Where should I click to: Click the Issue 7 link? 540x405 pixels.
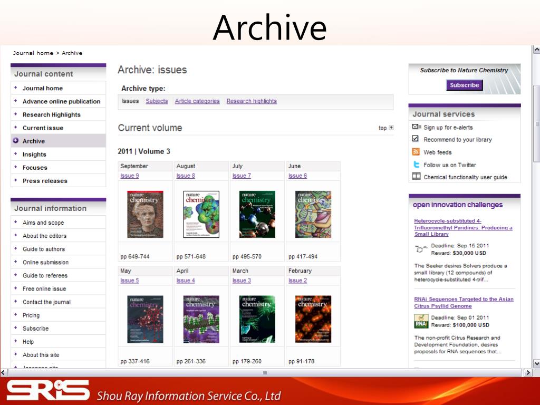click(x=242, y=176)
